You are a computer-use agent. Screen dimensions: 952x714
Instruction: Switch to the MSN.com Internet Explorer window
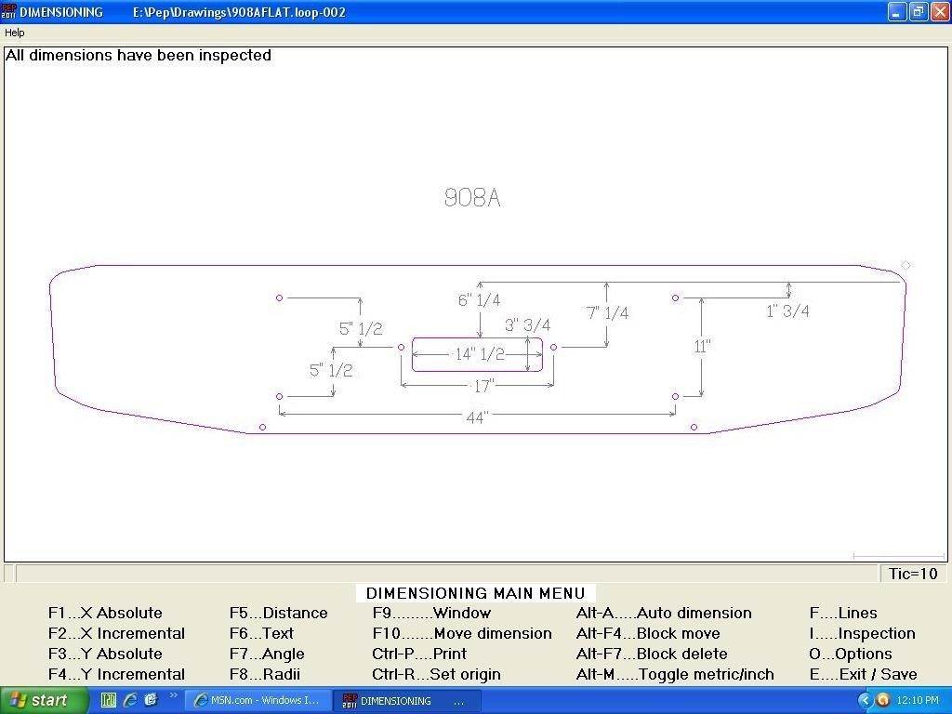258,701
